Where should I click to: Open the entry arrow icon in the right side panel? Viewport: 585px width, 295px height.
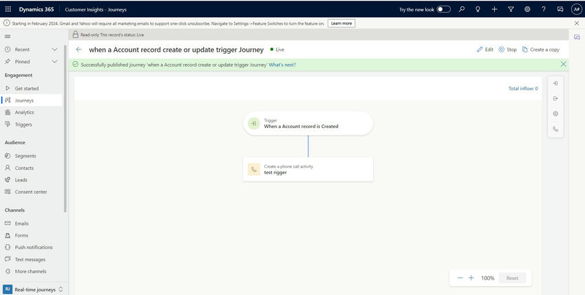pyautogui.click(x=555, y=83)
